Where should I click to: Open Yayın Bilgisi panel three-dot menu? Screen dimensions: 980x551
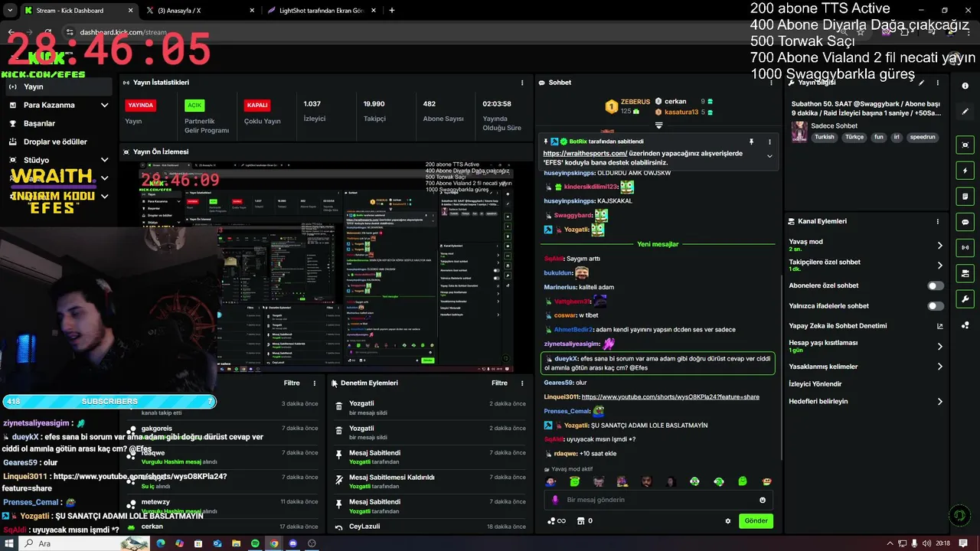point(938,83)
